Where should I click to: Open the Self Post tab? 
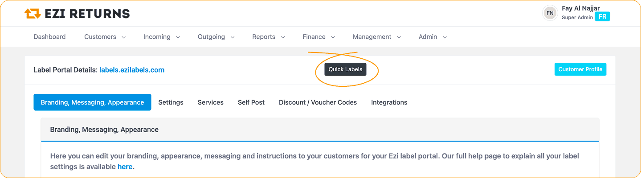click(251, 102)
